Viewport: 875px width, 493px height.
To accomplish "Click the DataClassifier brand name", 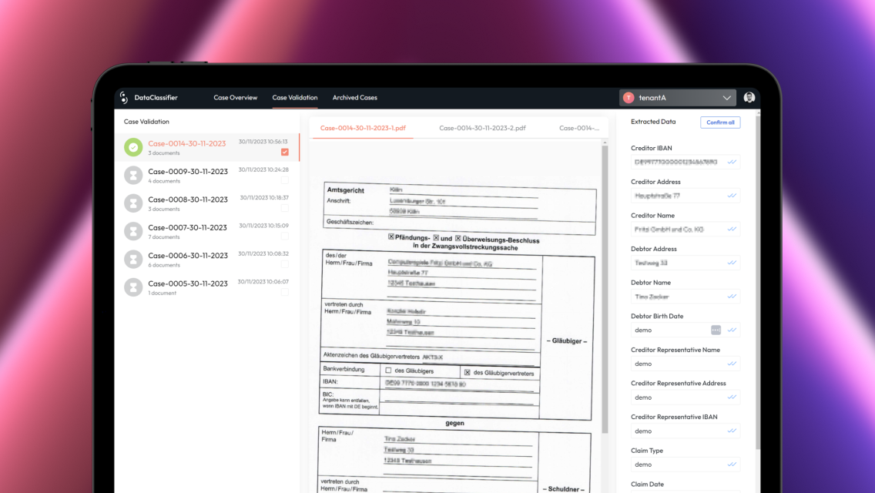I will [x=156, y=97].
